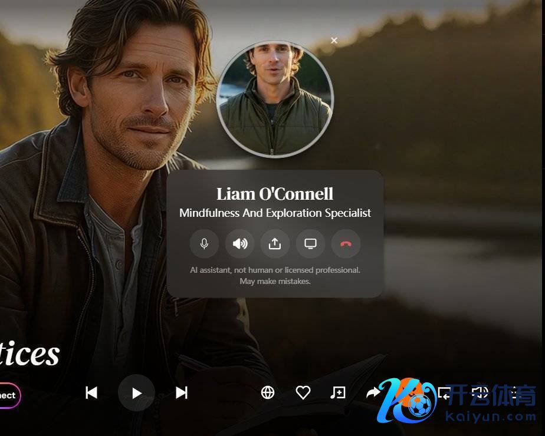The image size is (545, 436).
Task: Click the upload file icon
Action: click(275, 244)
